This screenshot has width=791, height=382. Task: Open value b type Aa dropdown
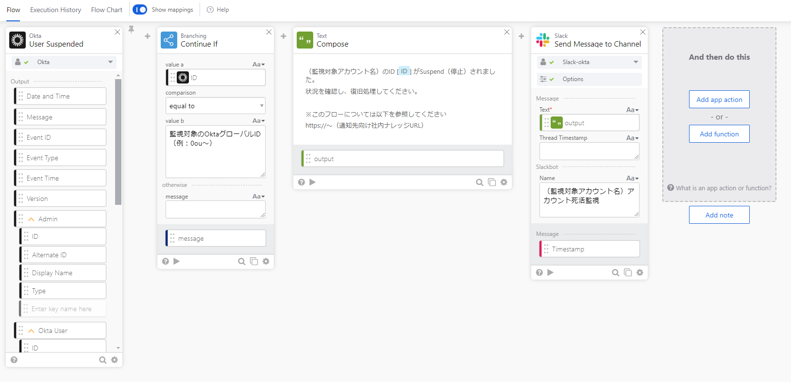click(x=259, y=121)
